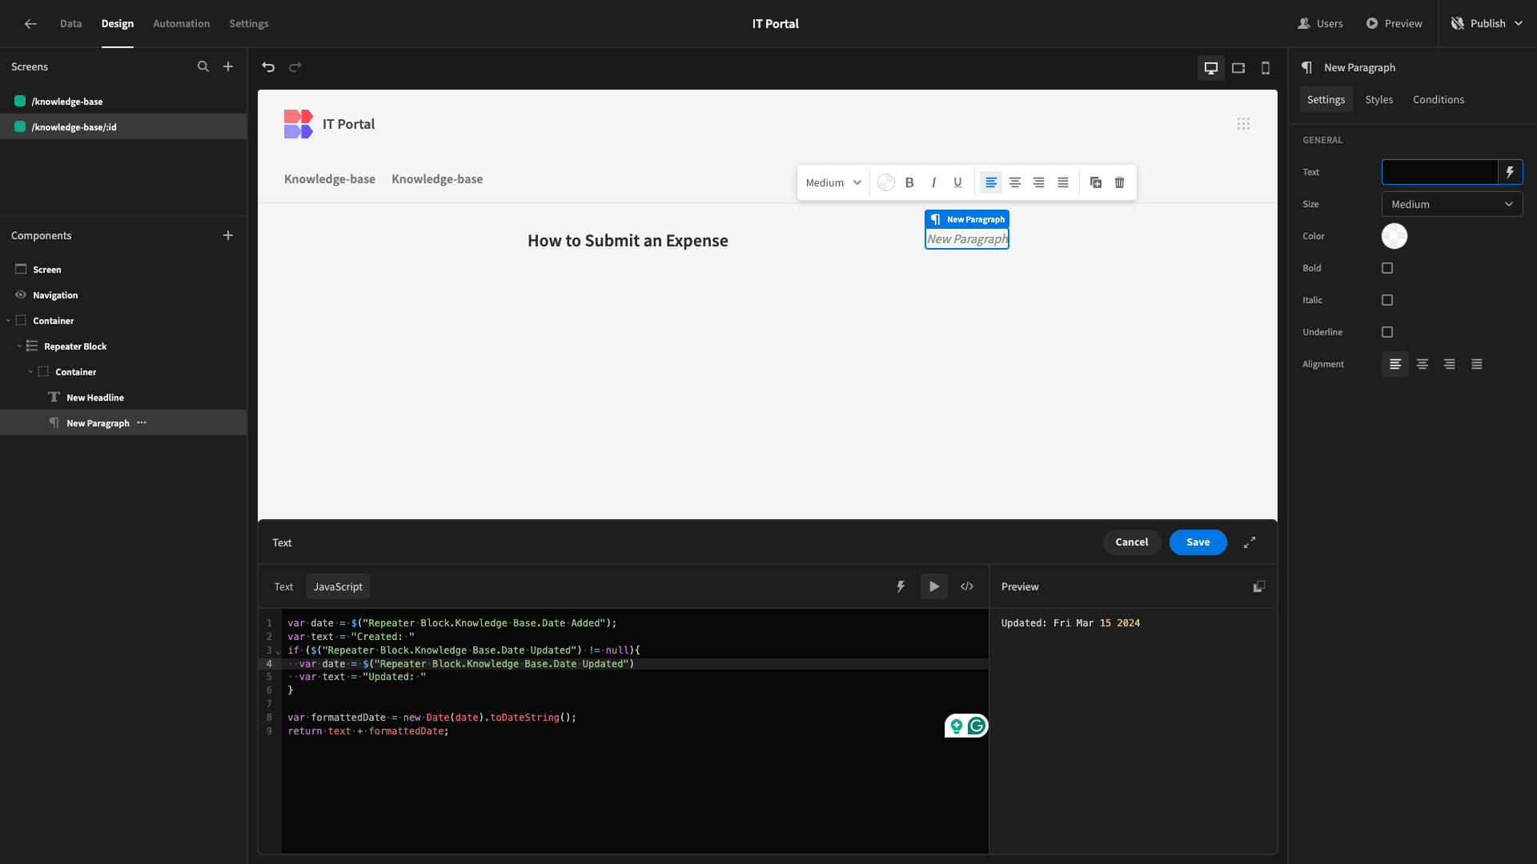Image resolution: width=1537 pixels, height=864 pixels.
Task: Duplicate the New Paragraph component
Action: point(1096,182)
